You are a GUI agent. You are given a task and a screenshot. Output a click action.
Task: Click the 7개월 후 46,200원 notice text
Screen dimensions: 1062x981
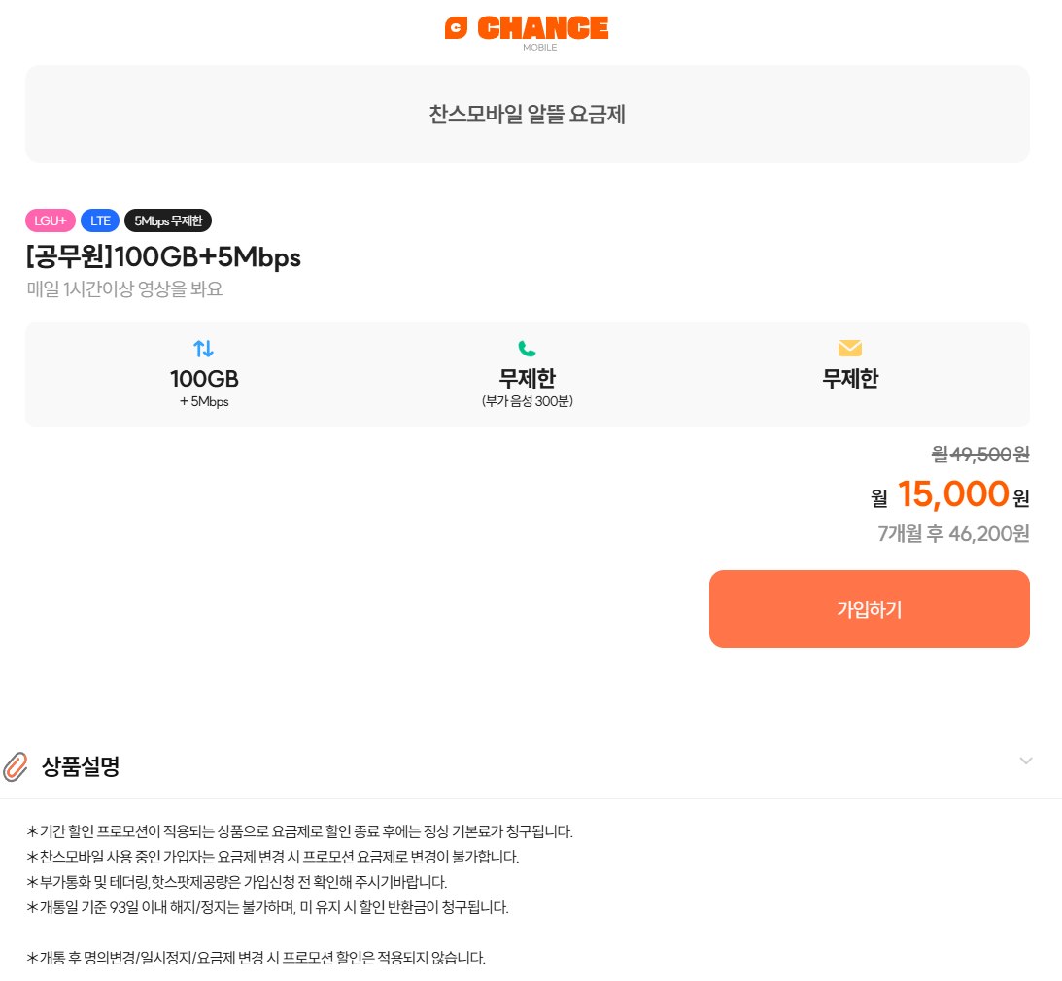coord(953,532)
